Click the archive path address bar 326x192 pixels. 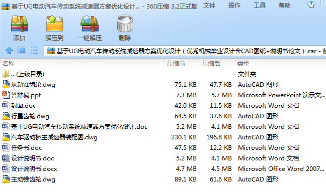point(185,51)
